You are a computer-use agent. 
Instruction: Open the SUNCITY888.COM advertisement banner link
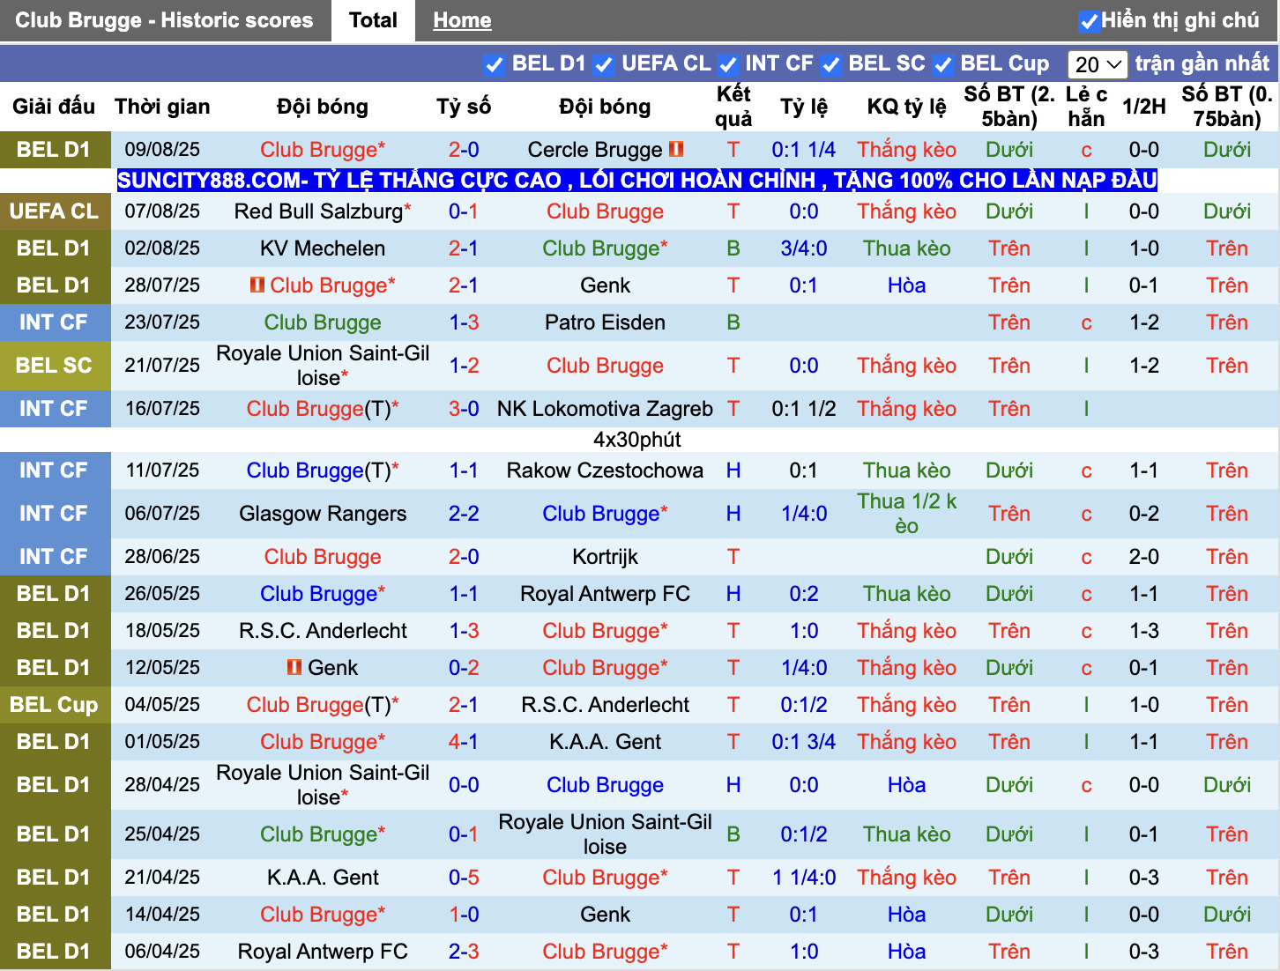tap(636, 181)
